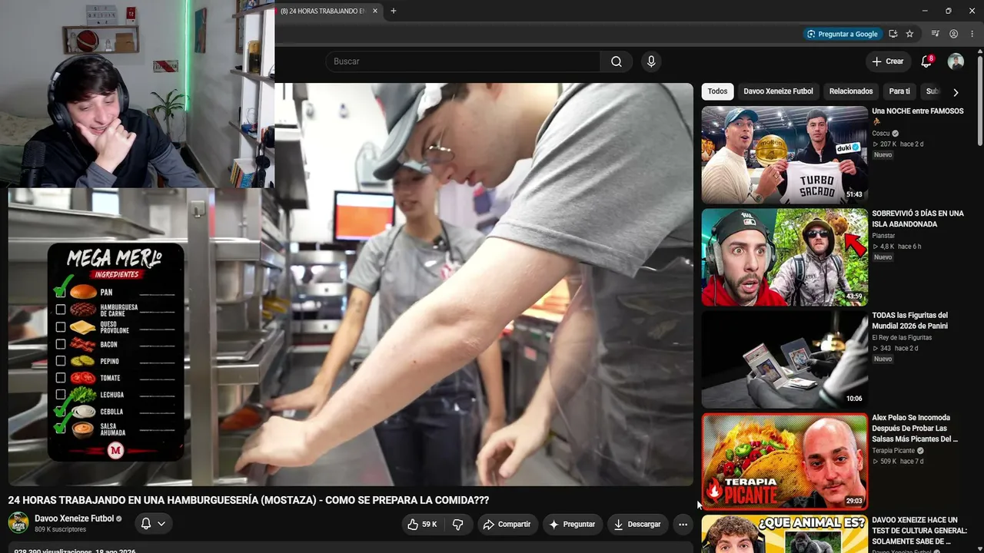This screenshot has height=553, width=984.
Task: Open the ISLA ABANDONADA video thumbnail
Action: 784,257
